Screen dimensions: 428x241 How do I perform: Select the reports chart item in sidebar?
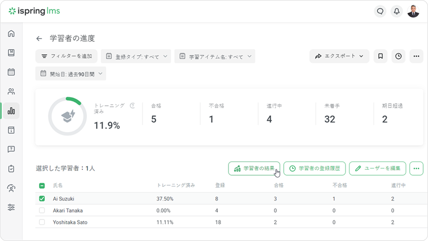[11, 111]
